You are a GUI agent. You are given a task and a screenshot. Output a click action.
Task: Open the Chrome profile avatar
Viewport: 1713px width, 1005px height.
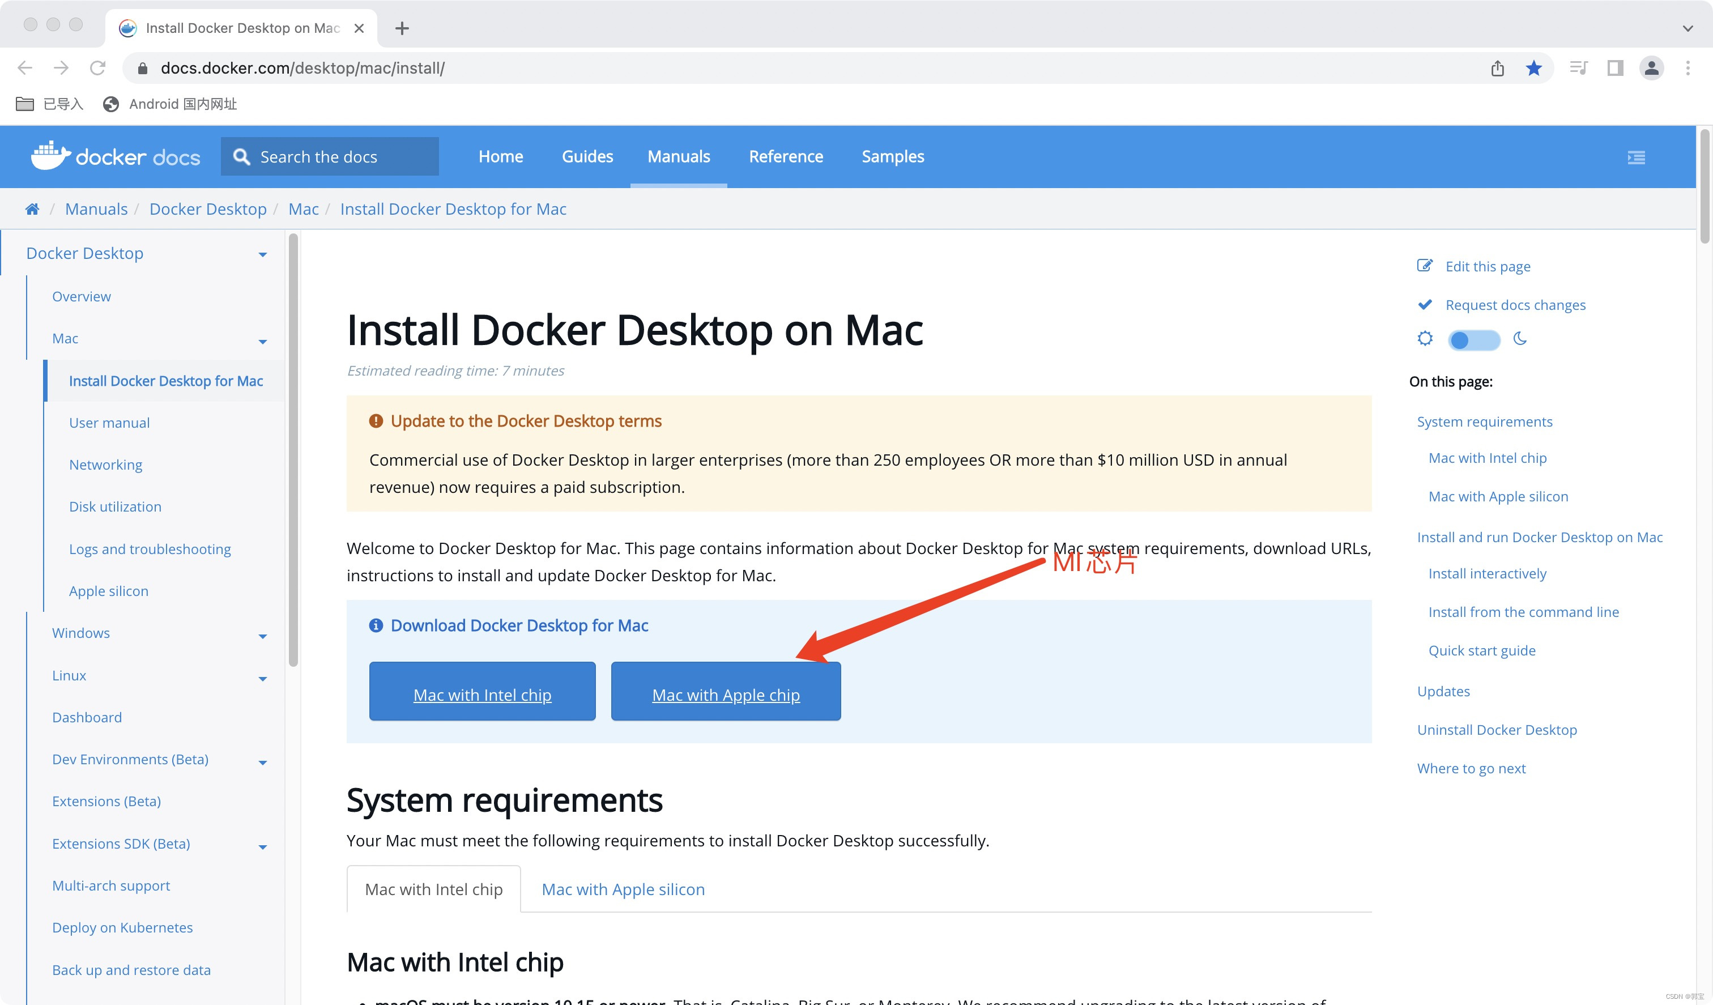click(1652, 68)
